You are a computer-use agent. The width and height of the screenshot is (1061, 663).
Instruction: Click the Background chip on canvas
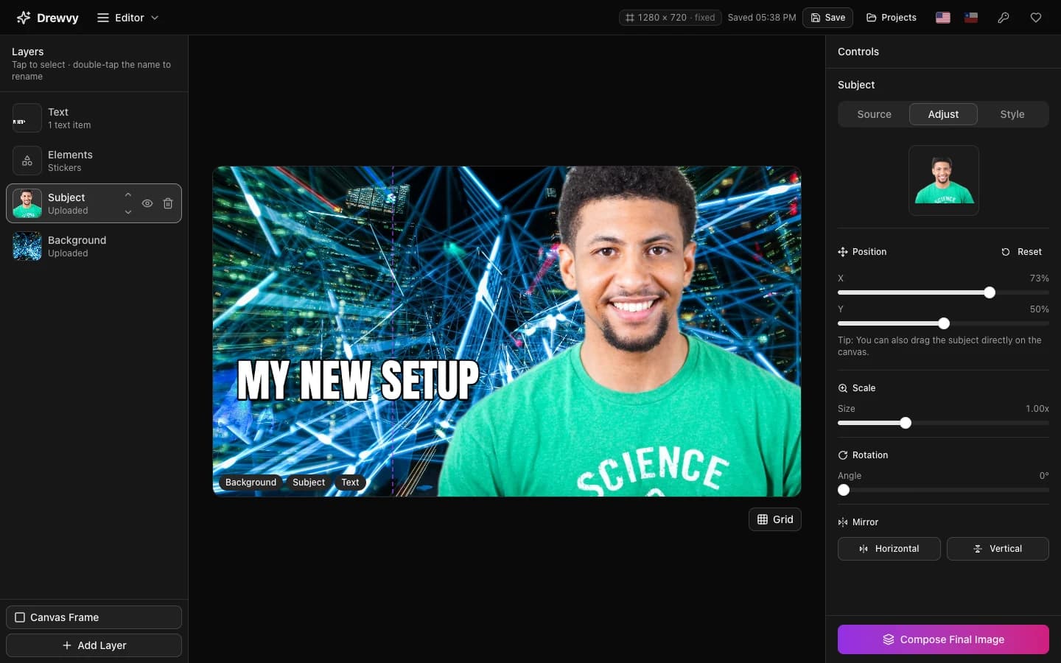[x=251, y=483]
